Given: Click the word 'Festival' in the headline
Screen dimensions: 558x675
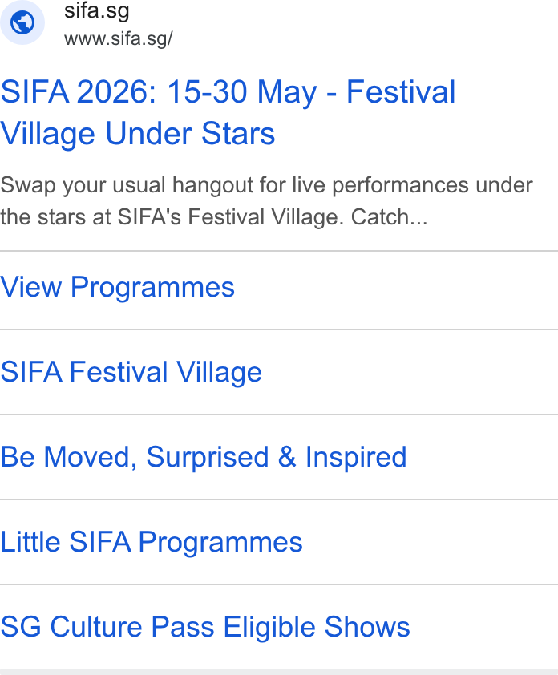Looking at the screenshot, I should point(401,91).
